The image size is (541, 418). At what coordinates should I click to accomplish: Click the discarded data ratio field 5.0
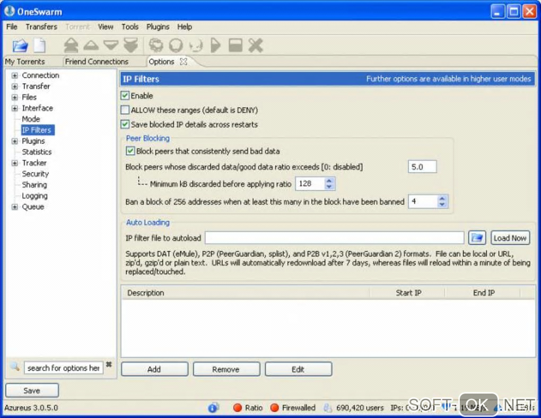tap(422, 167)
